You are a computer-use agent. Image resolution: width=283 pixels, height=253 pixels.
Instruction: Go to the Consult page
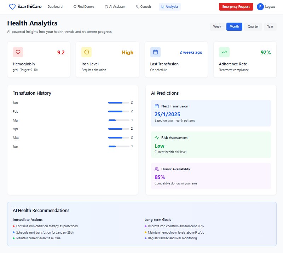pos(144,7)
